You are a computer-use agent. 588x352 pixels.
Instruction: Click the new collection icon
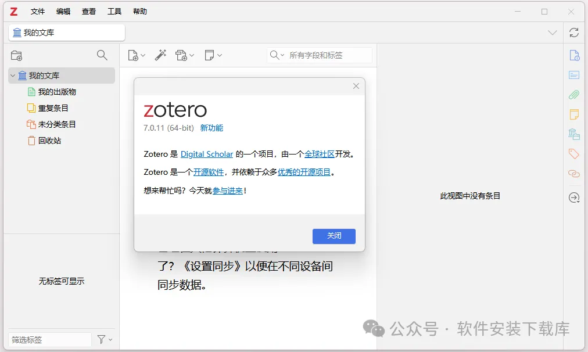point(16,56)
